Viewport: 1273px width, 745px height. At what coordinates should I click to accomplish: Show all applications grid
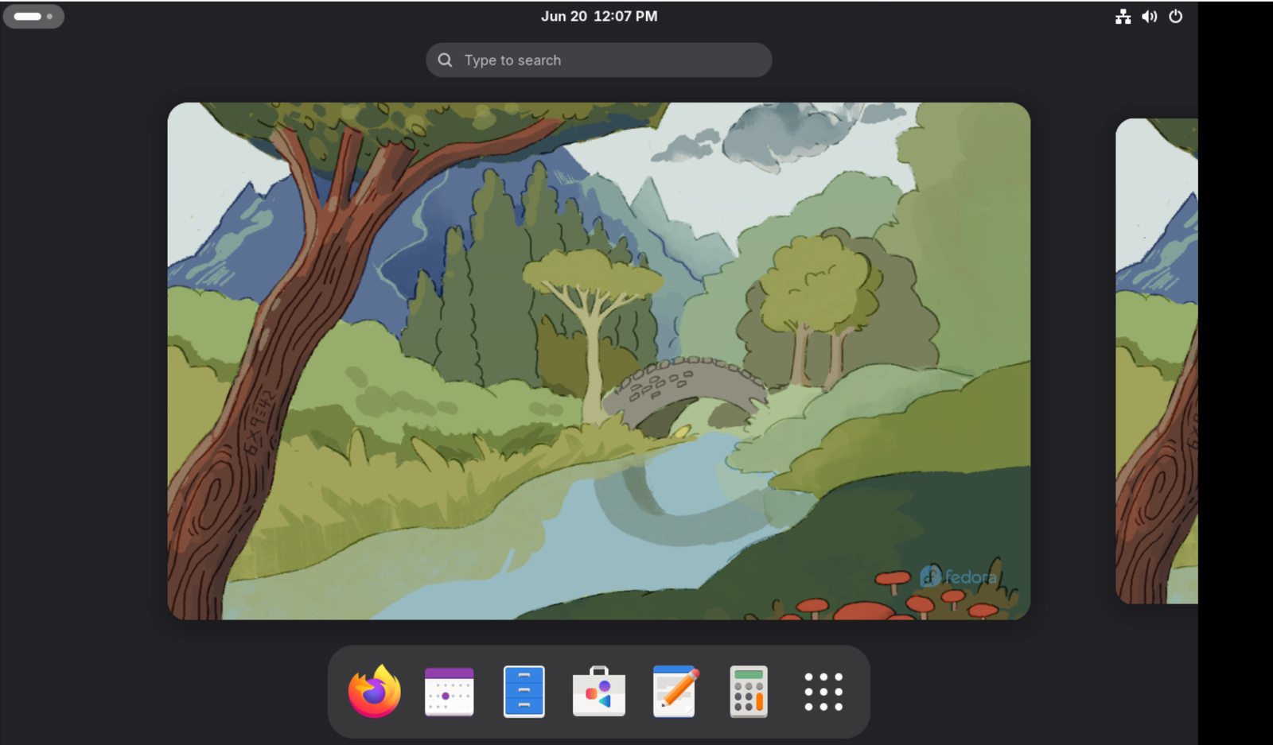coord(823,692)
